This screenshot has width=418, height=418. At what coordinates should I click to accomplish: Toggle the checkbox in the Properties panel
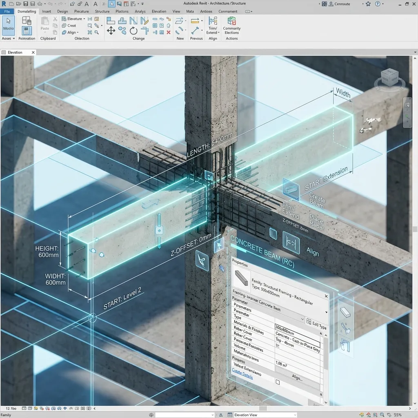[x=278, y=382]
